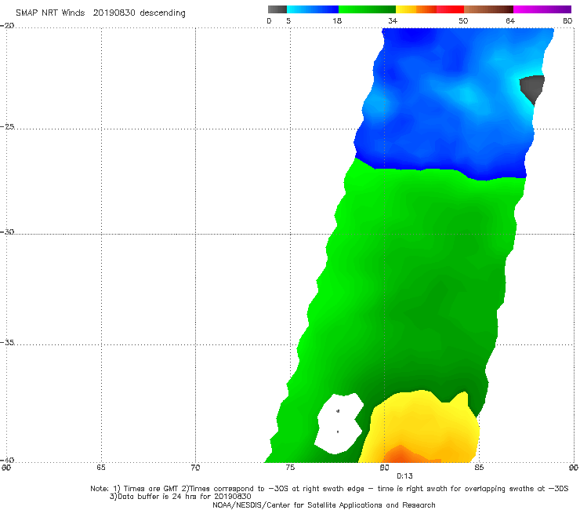Viewport: 580px width, 510px height.
Task: Click the colorbar label 18
Action: [337, 20]
